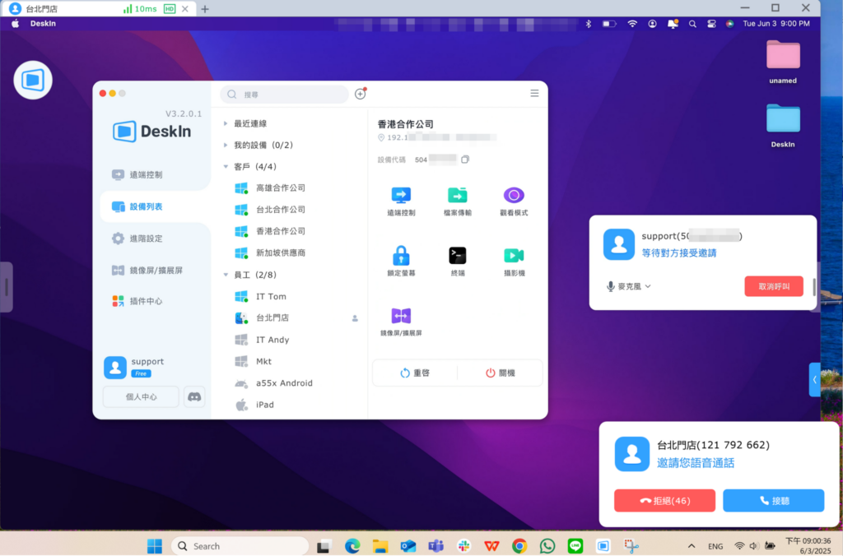Expand 最近連線 group
This screenshot has width=843, height=556.
226,123
